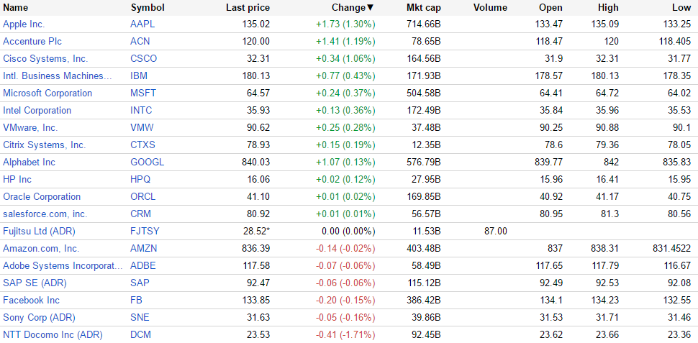Open the Accenture Plc company page

(x=32, y=42)
